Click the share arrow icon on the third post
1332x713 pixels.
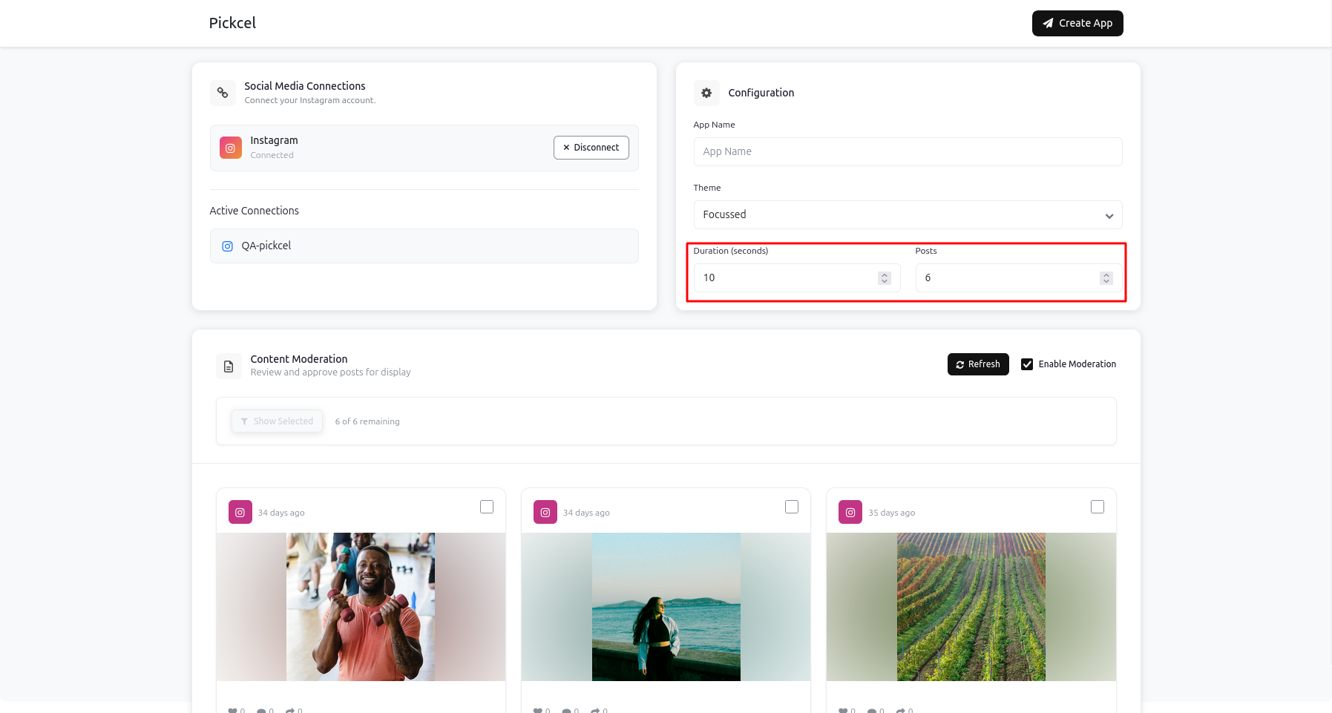(x=901, y=709)
